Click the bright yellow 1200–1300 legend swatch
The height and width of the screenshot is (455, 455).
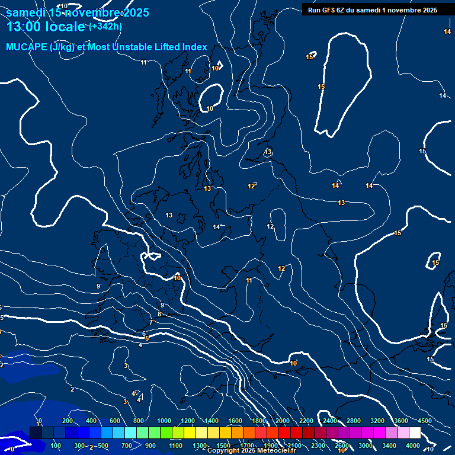pos(190,432)
